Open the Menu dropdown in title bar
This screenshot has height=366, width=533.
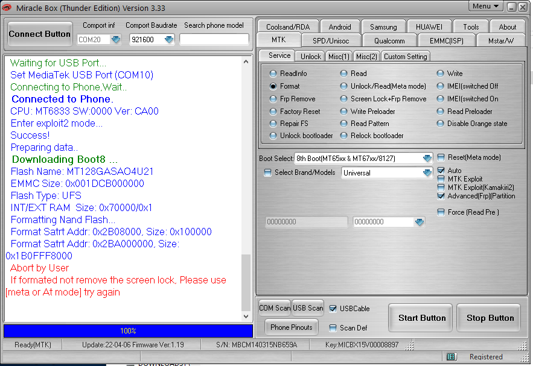tap(485, 7)
